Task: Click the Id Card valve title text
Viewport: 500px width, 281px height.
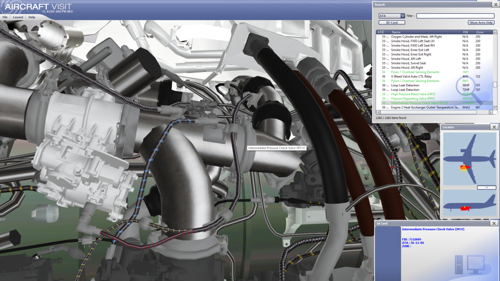Action: 433,229
